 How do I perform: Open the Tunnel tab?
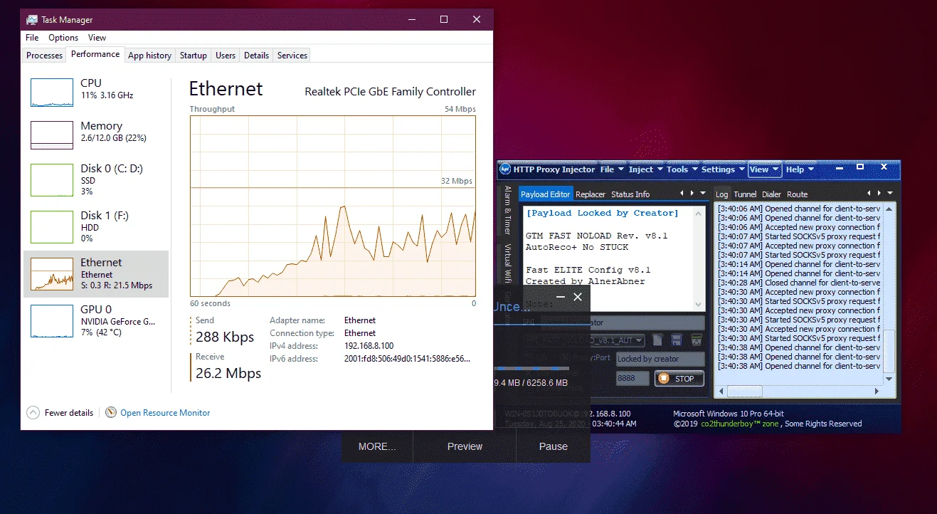coord(745,194)
